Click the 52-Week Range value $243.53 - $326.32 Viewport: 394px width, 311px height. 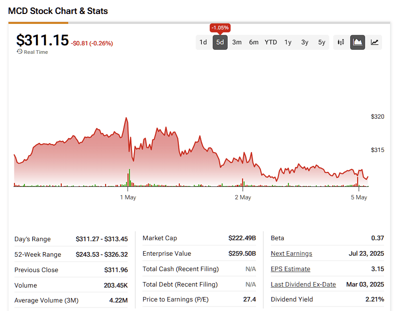(x=102, y=254)
